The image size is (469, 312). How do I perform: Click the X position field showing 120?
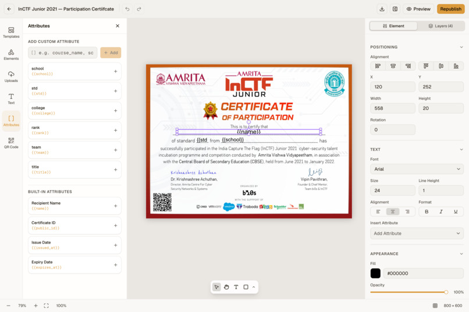point(393,87)
